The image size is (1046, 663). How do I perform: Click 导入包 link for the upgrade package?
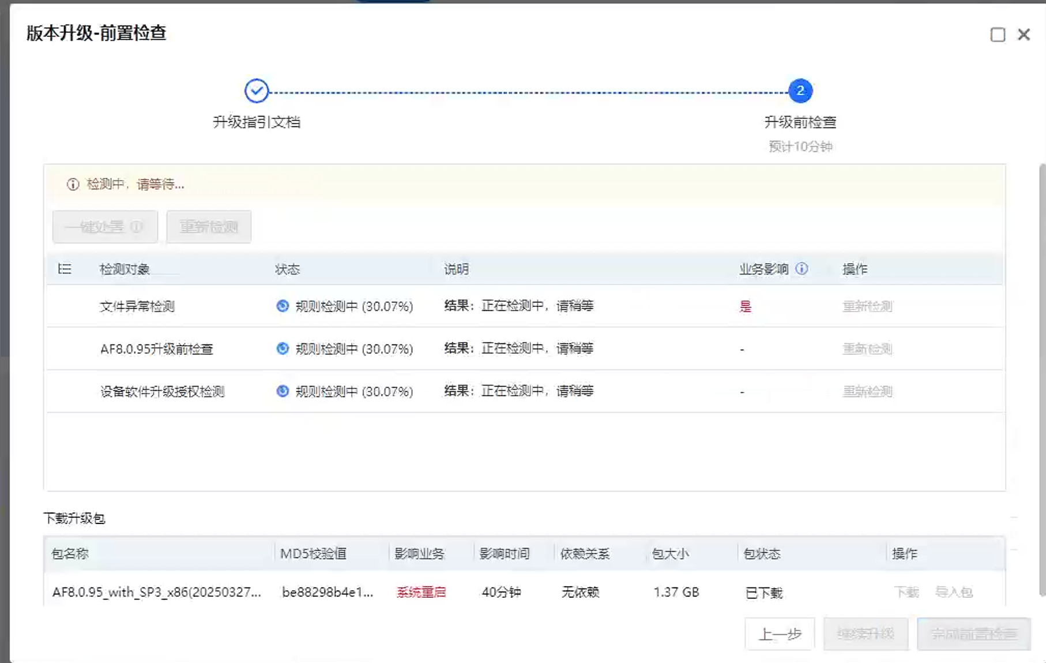(x=954, y=592)
